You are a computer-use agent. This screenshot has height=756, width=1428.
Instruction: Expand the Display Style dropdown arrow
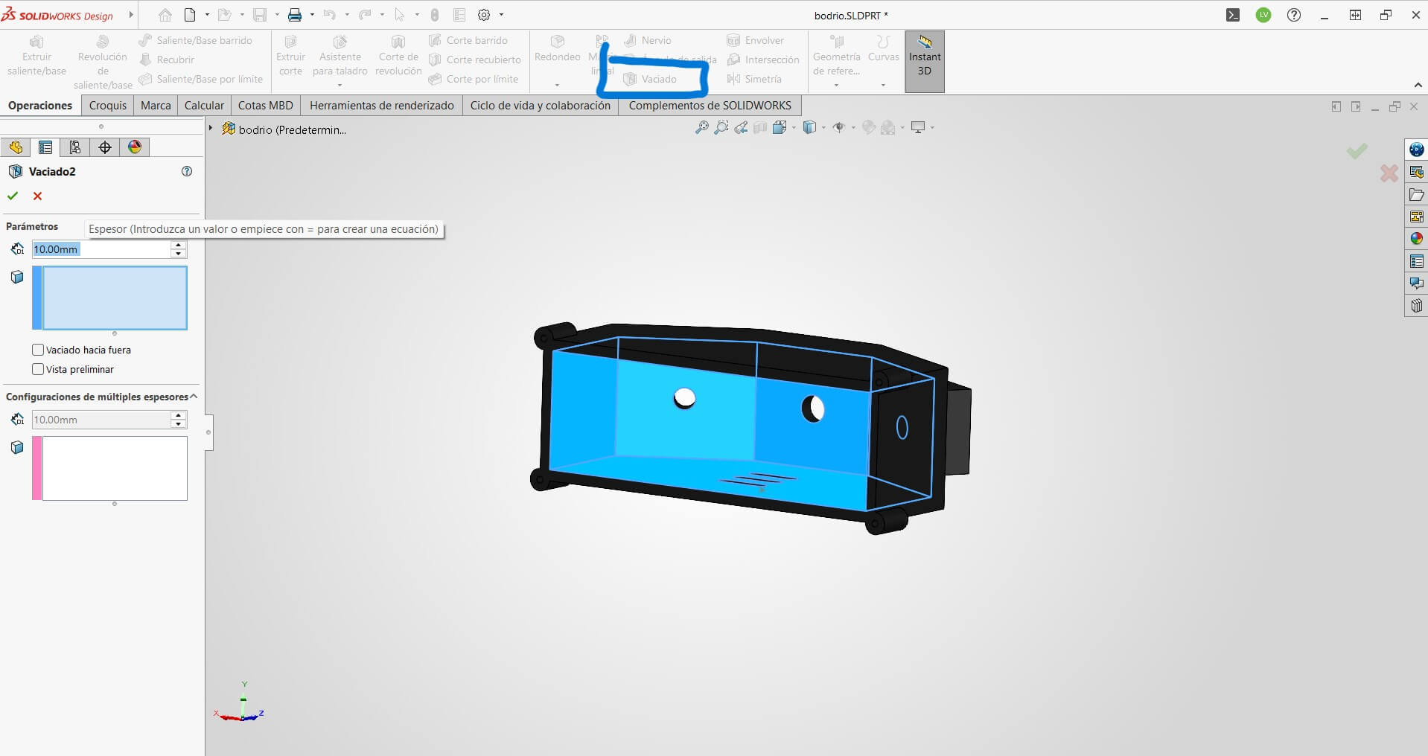point(823,128)
